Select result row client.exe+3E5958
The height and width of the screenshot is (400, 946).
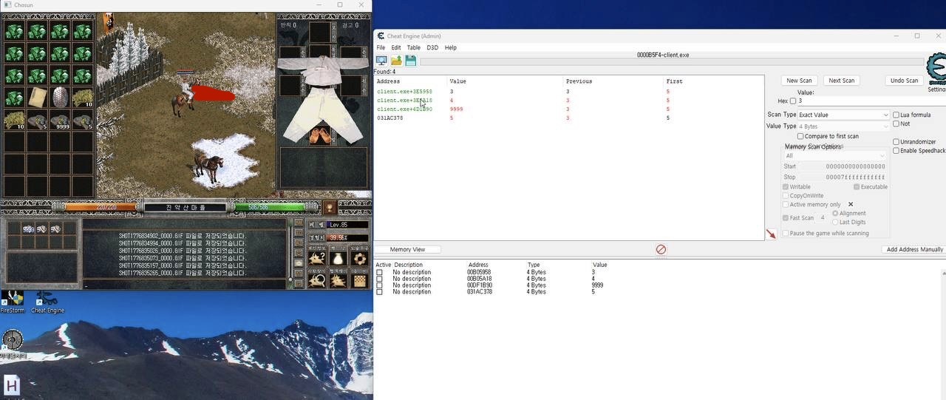point(569,92)
